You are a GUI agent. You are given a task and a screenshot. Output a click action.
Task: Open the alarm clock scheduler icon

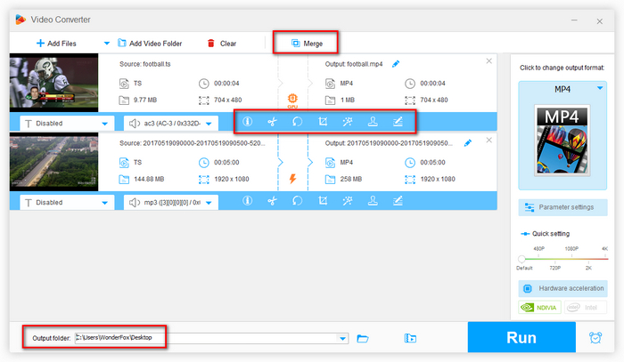(x=595, y=338)
